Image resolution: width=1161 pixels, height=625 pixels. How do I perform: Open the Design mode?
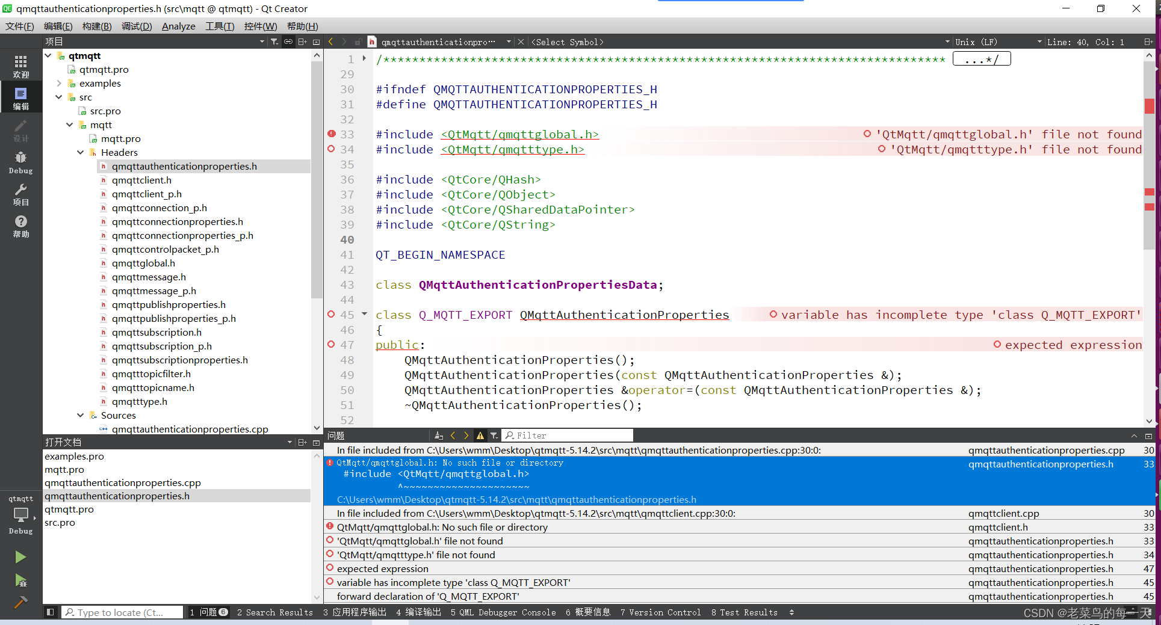20,130
